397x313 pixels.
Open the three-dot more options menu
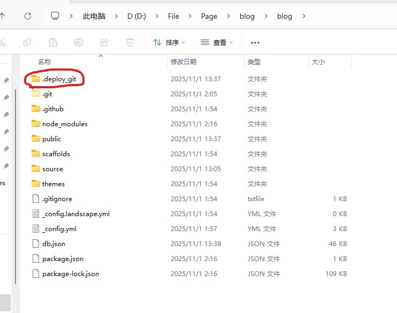(x=255, y=42)
